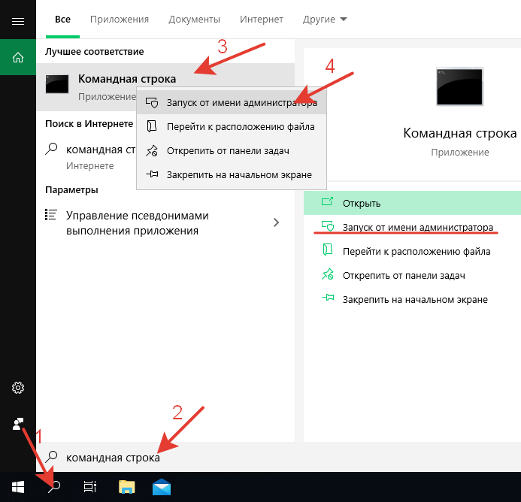Click the shield icon in the context menu
The width and height of the screenshot is (521, 502).
click(x=152, y=103)
